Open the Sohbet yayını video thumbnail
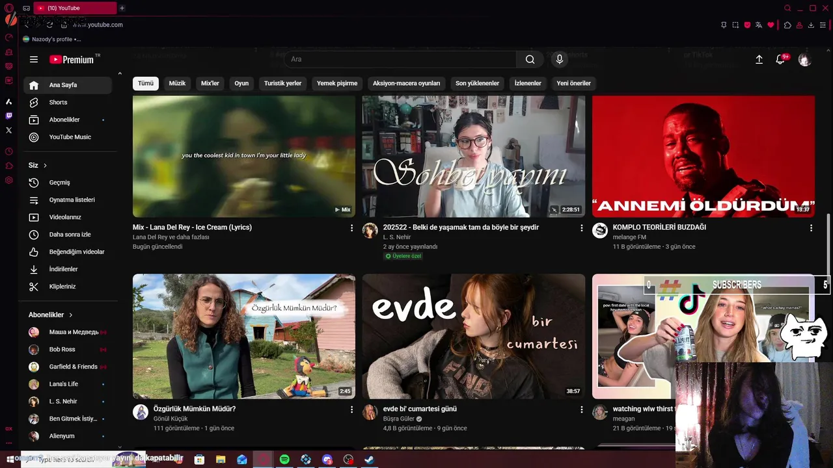This screenshot has height=468, width=833. pyautogui.click(x=474, y=156)
